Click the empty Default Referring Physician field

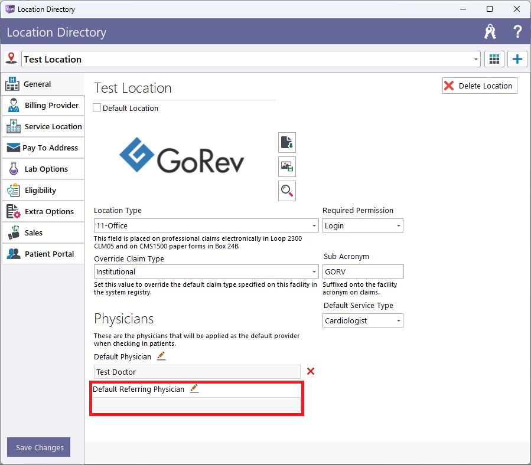click(197, 404)
